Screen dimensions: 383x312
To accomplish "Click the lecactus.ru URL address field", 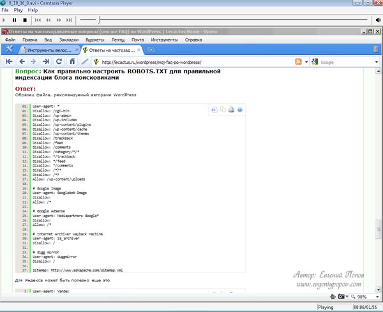I will tap(191, 62).
